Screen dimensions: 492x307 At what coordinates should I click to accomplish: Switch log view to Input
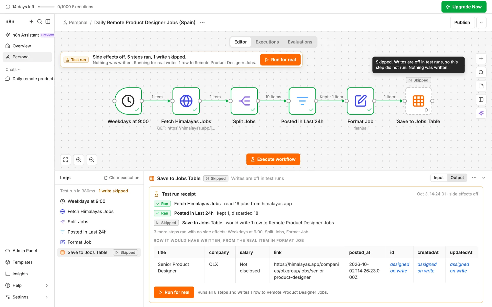438,178
